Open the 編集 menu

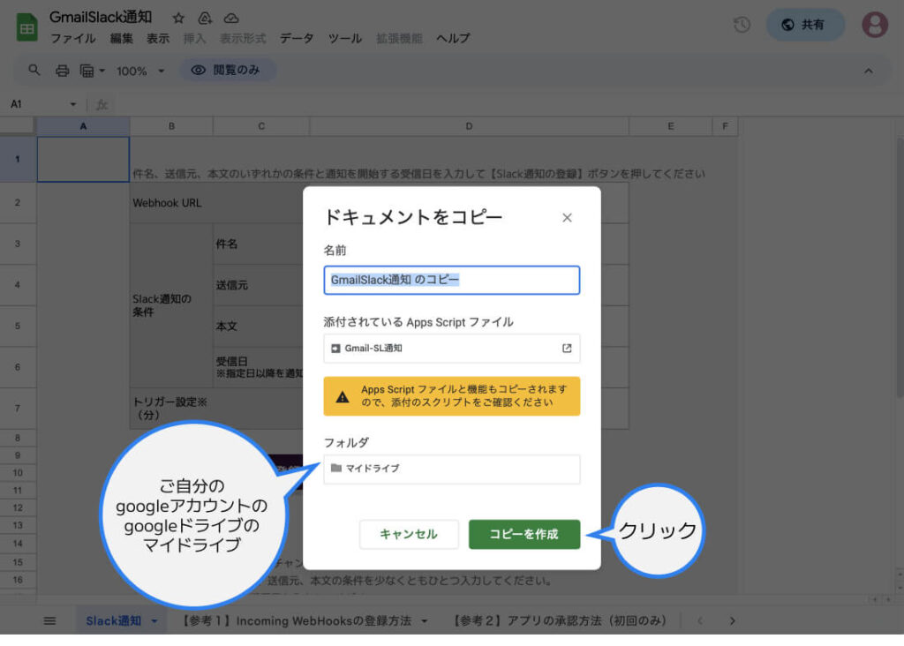[122, 39]
